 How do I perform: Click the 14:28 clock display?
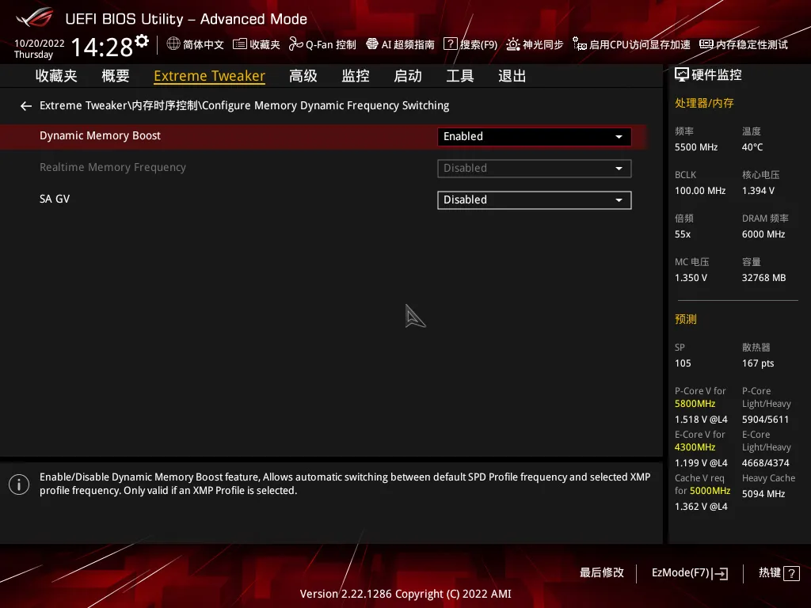[x=102, y=47]
